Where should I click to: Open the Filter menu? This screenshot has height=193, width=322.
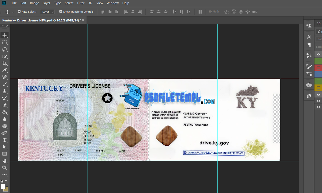tap(81, 3)
